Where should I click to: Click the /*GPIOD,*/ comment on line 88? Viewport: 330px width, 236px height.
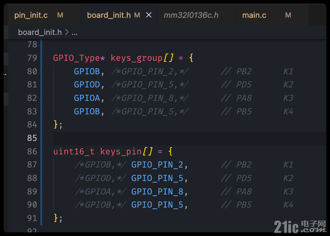(101, 178)
